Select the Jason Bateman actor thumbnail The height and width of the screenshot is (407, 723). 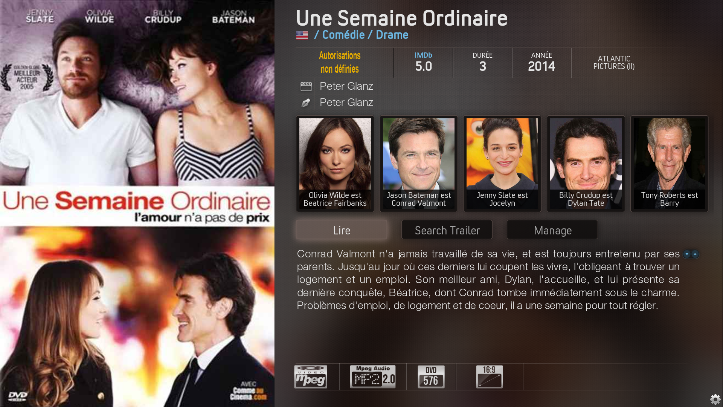[x=419, y=164]
